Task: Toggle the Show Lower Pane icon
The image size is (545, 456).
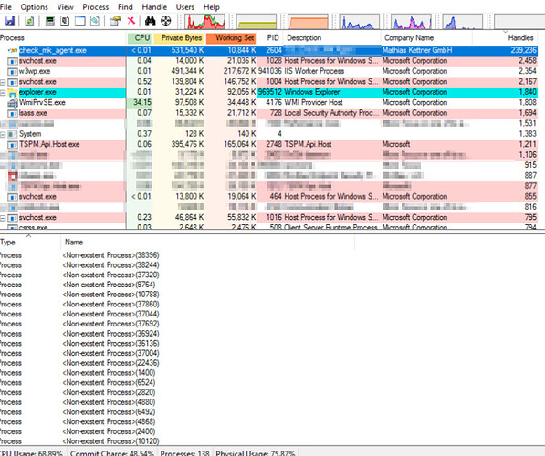Action: [80, 21]
